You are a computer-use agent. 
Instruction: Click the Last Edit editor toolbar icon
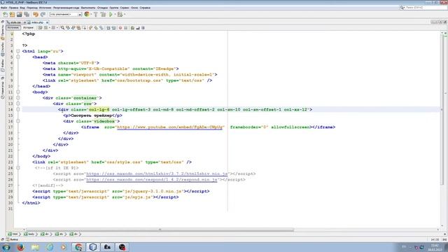coord(41,28)
